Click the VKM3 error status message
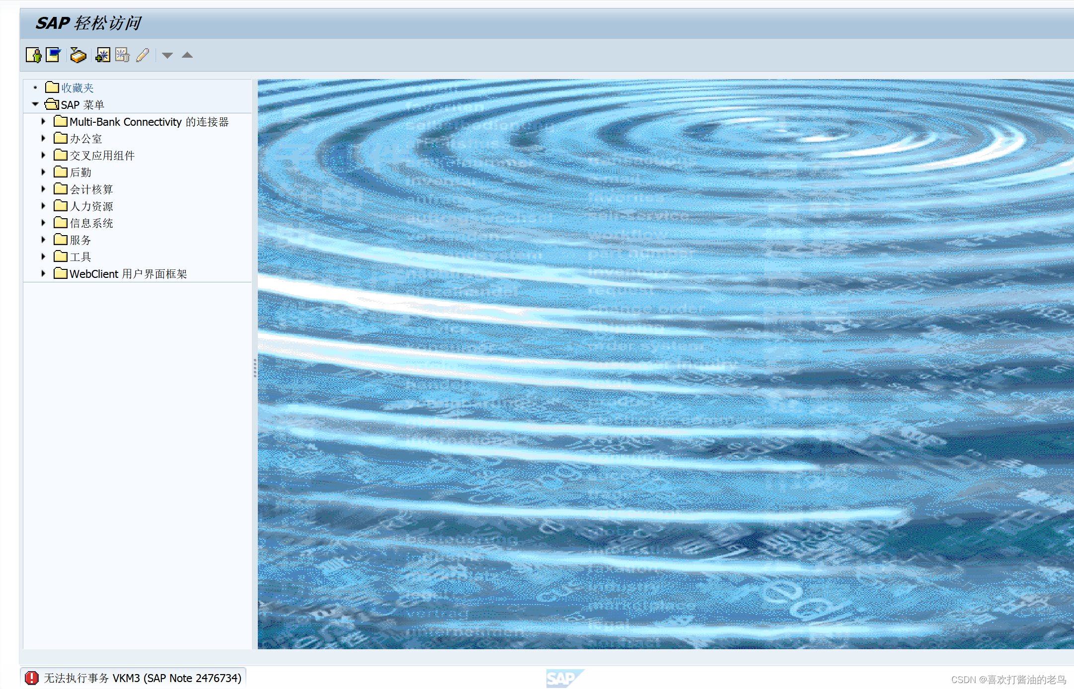Viewport: 1074px width, 689px height. tap(143, 678)
